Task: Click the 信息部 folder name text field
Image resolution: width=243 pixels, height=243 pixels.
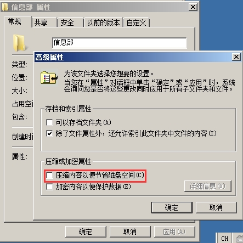Action: click(x=120, y=43)
